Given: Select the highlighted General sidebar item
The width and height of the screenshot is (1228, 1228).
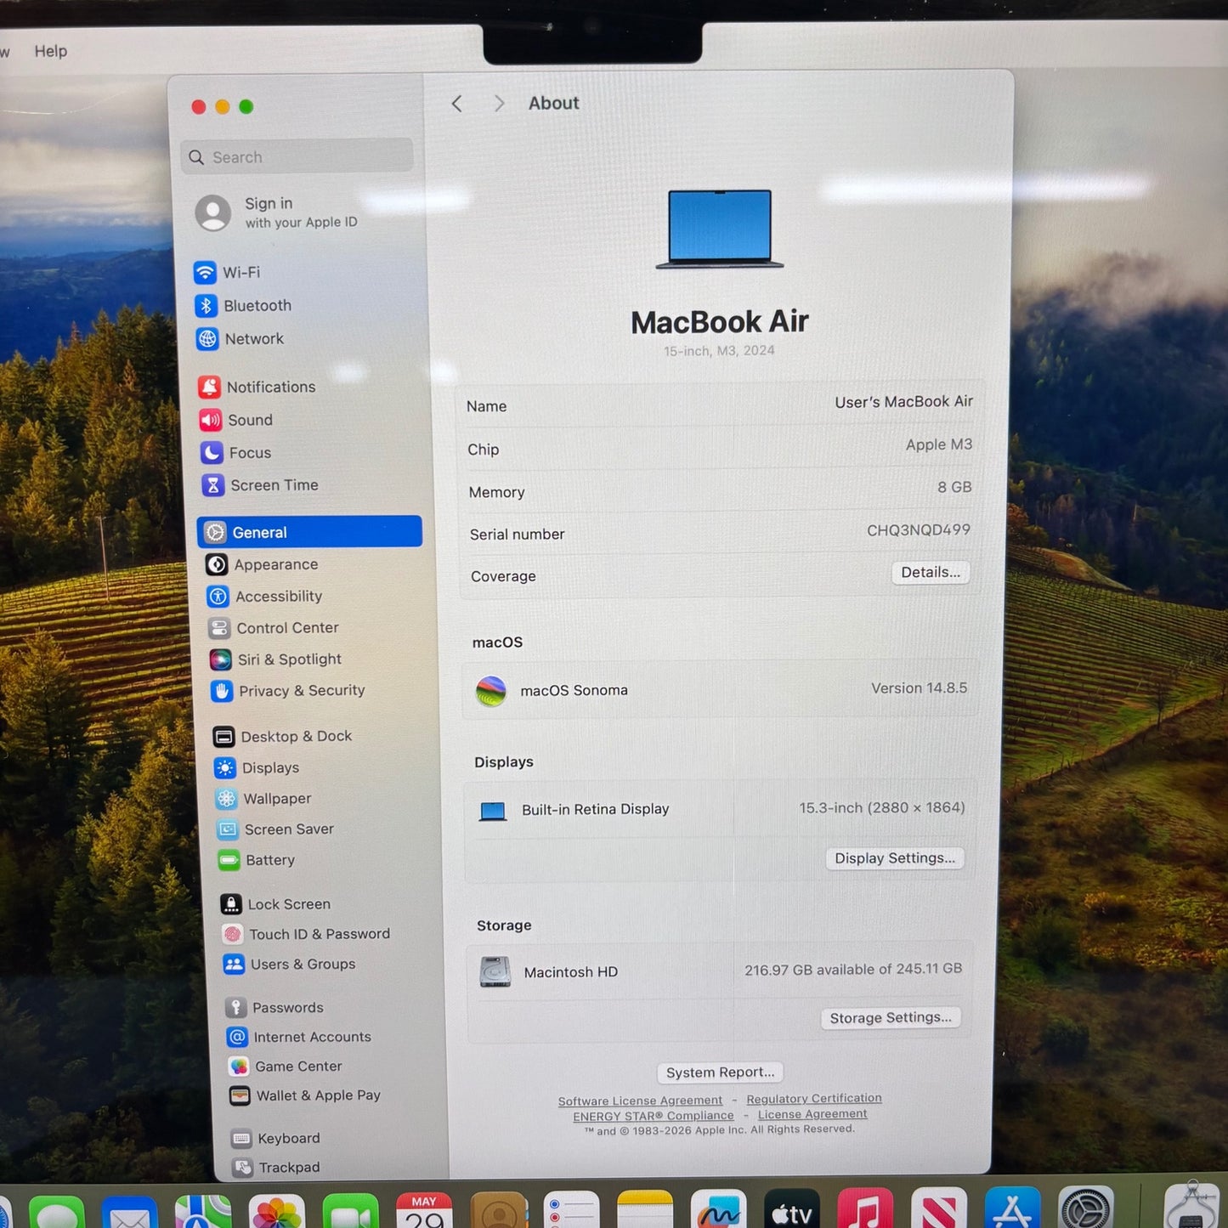Looking at the screenshot, I should pyautogui.click(x=309, y=532).
